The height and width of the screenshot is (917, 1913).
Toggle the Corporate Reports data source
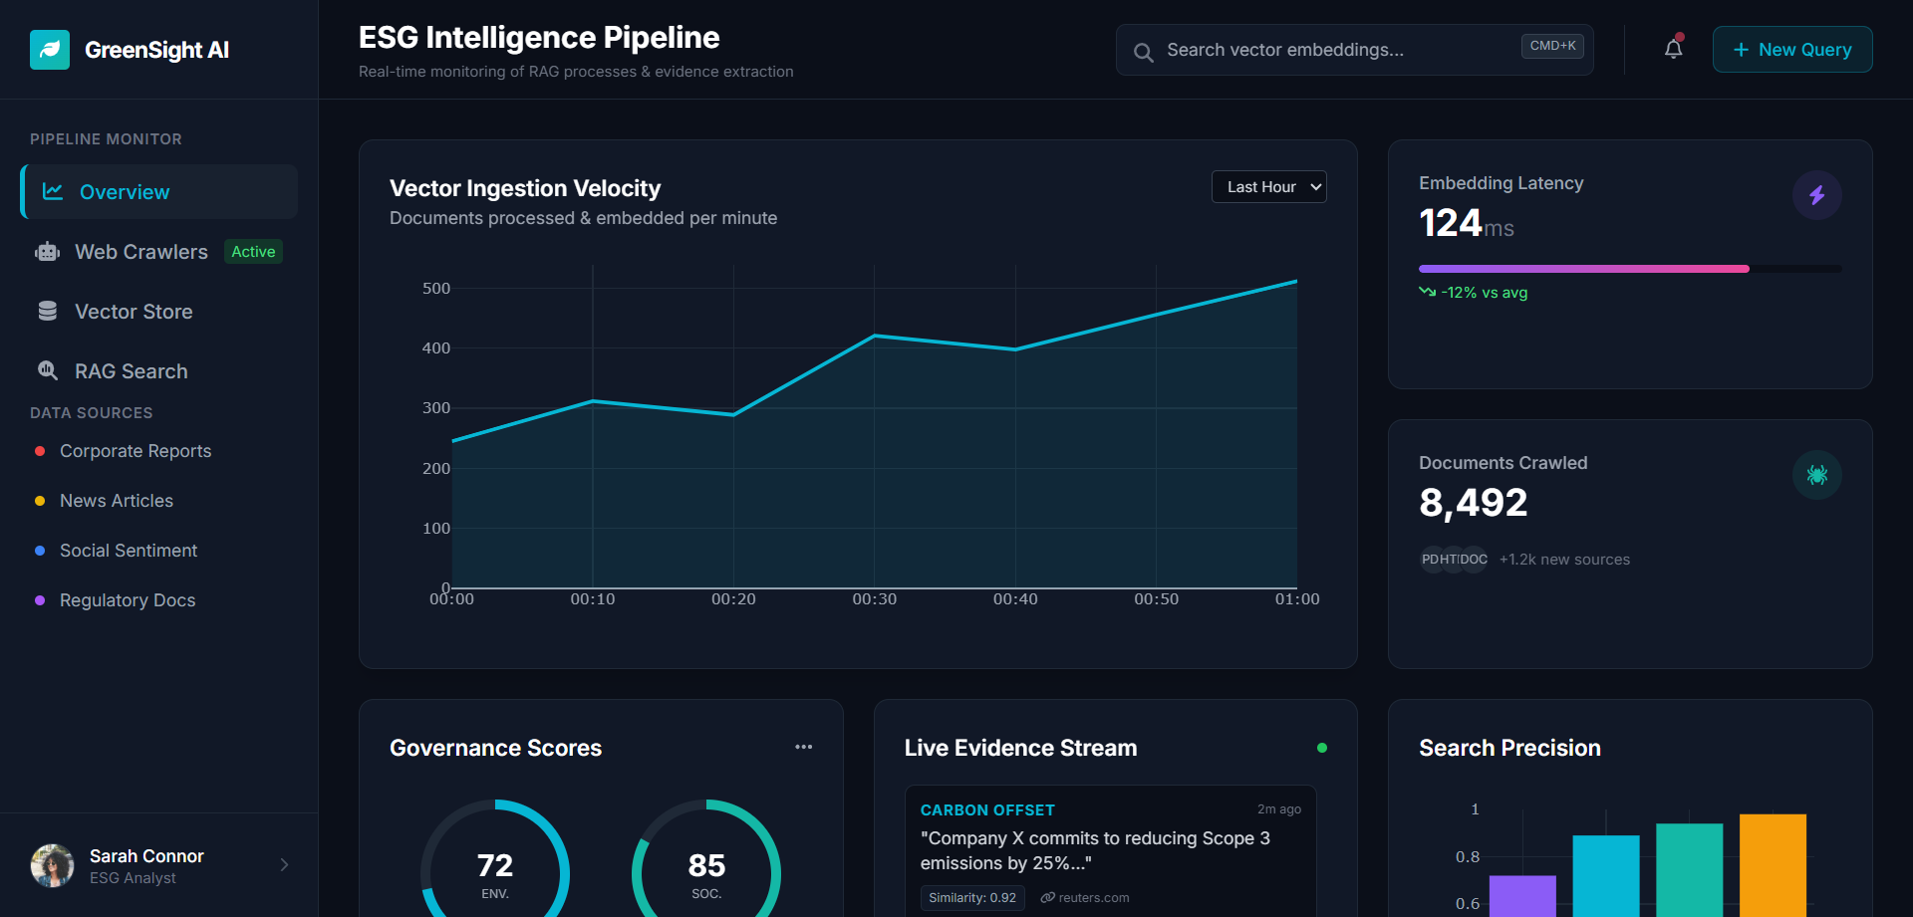tap(135, 451)
